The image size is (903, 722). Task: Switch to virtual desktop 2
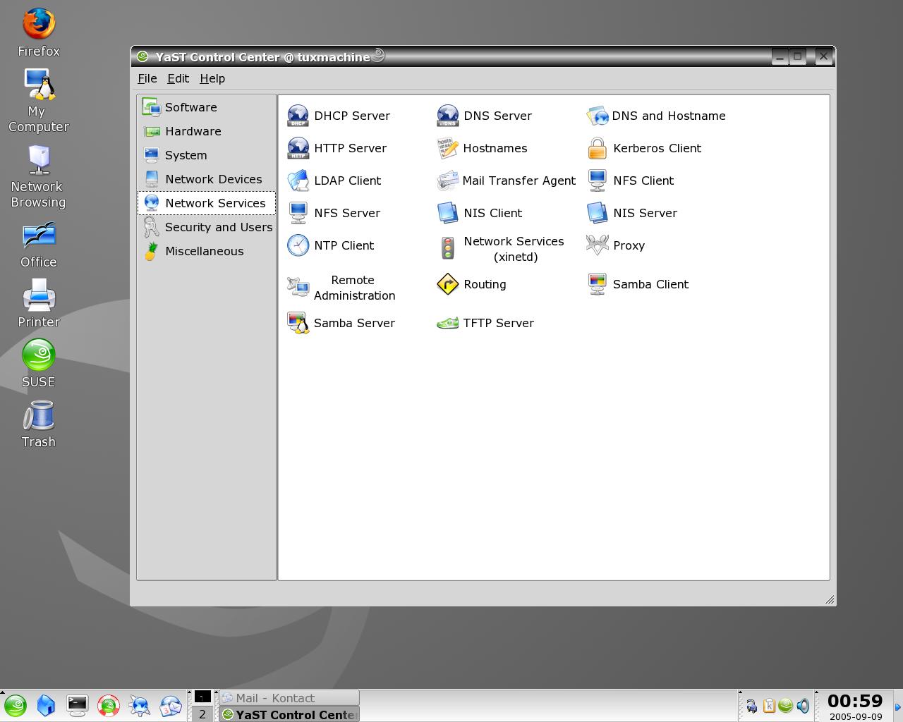(202, 714)
